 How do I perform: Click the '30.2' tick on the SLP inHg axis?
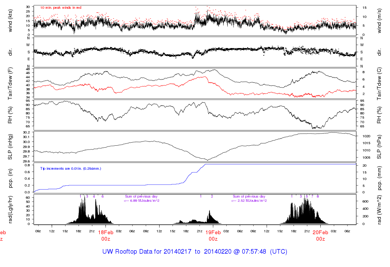[x=26, y=132]
